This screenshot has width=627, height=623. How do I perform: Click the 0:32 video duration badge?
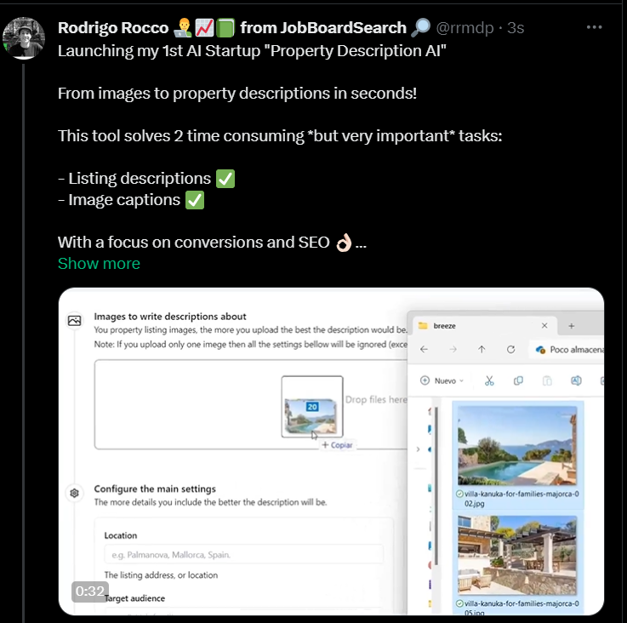pyautogui.click(x=89, y=592)
